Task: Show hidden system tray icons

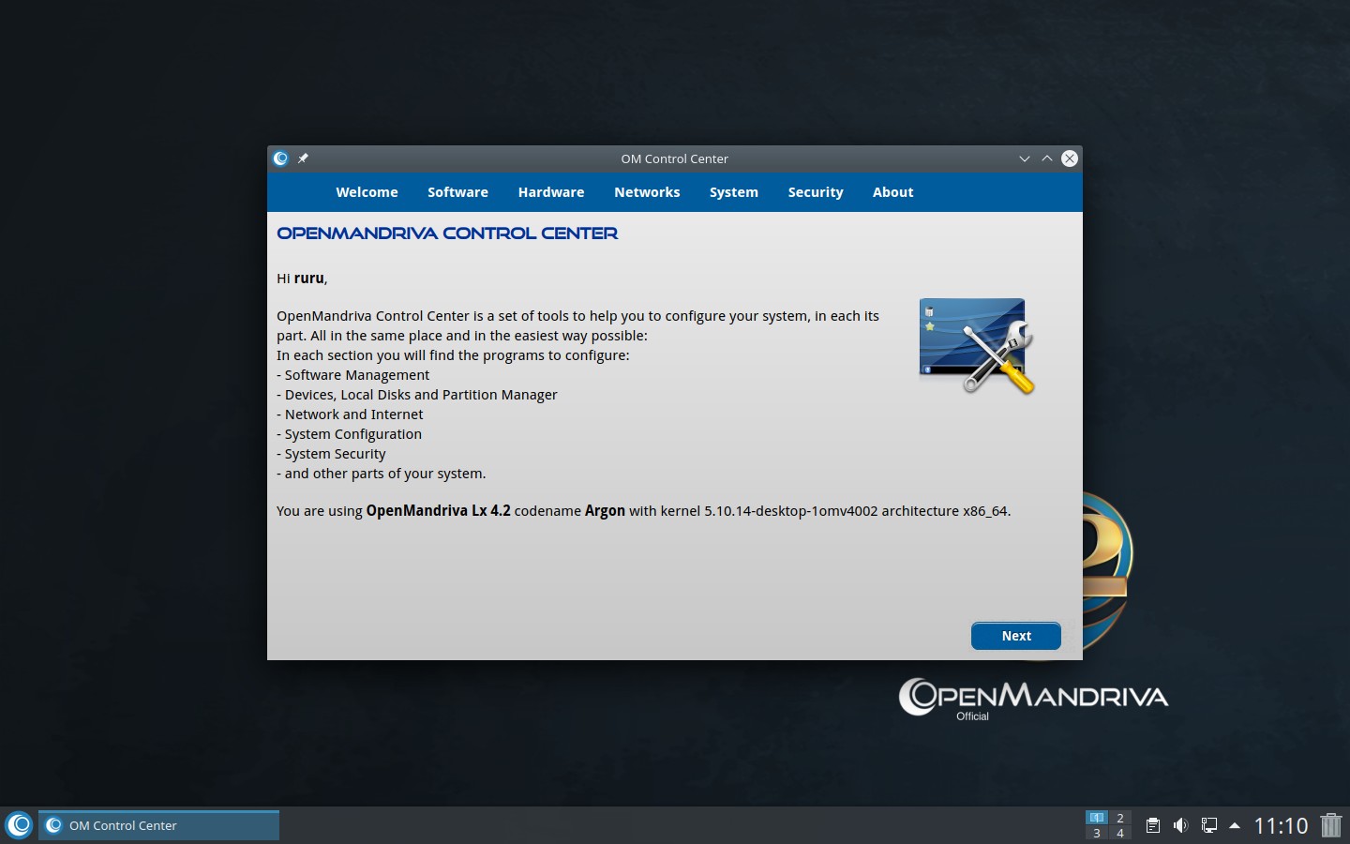Action: pyautogui.click(x=1235, y=825)
